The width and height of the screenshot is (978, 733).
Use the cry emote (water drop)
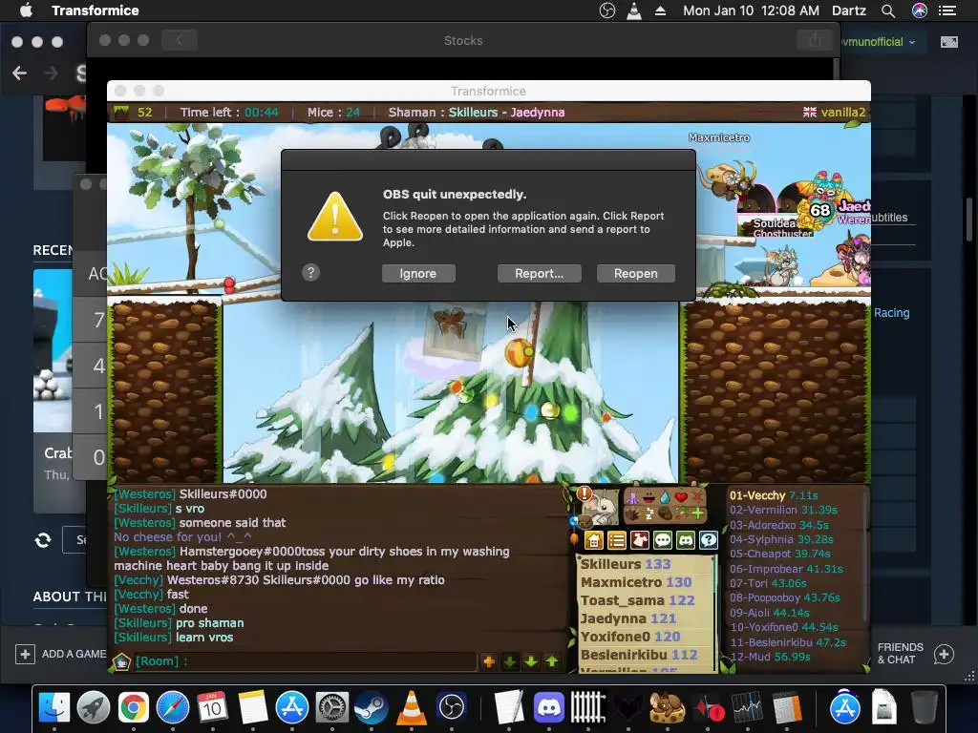(665, 497)
